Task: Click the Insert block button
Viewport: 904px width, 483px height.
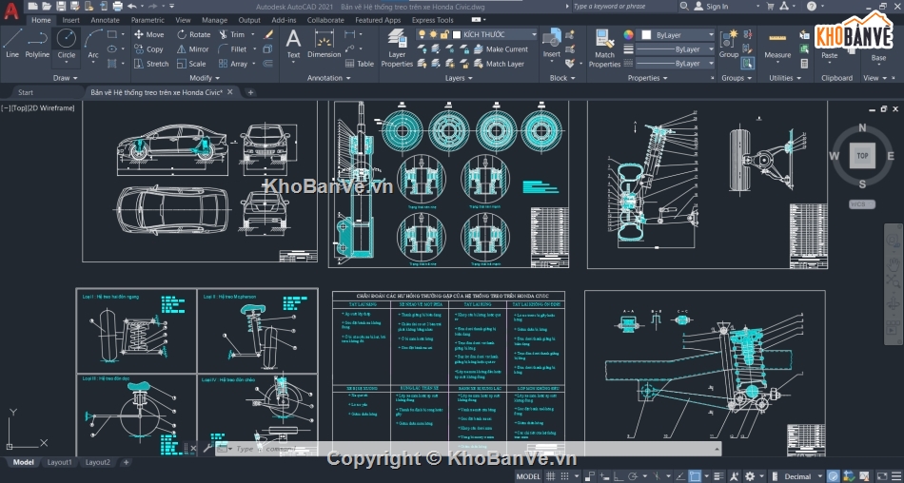Action: pyautogui.click(x=552, y=44)
